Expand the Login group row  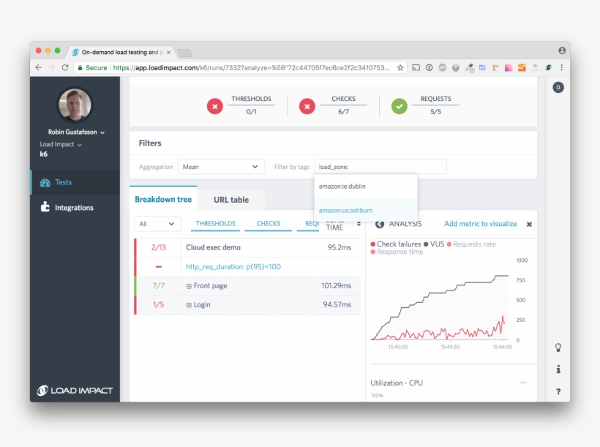188,305
